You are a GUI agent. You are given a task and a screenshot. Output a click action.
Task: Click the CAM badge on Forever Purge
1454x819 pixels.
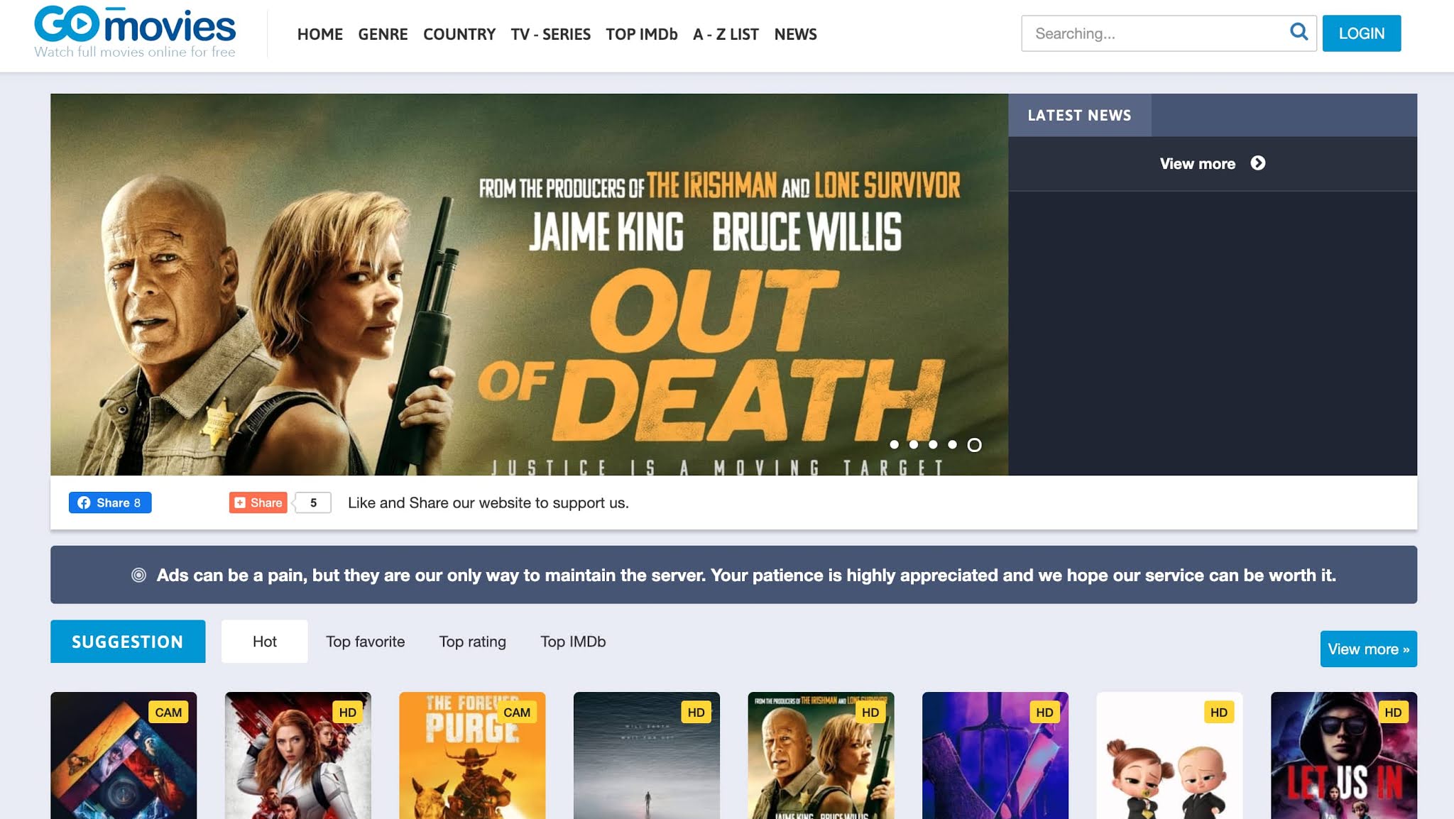coord(516,712)
